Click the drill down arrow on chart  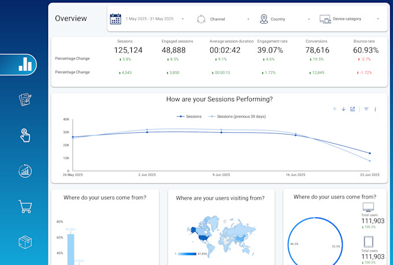pyautogui.click(x=343, y=109)
